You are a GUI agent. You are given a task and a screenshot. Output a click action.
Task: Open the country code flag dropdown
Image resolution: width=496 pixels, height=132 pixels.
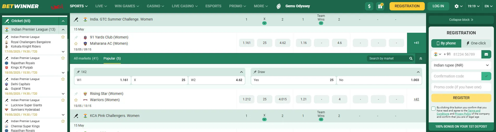point(438,54)
